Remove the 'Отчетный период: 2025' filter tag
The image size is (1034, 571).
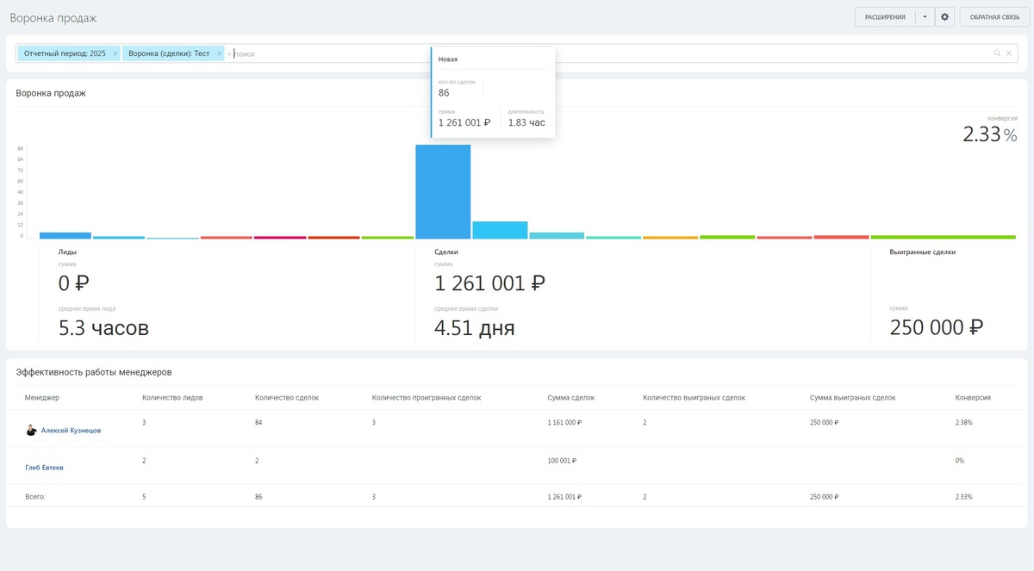pos(115,53)
